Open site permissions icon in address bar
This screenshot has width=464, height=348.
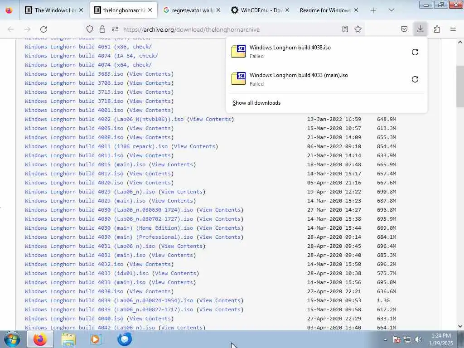pos(115,29)
